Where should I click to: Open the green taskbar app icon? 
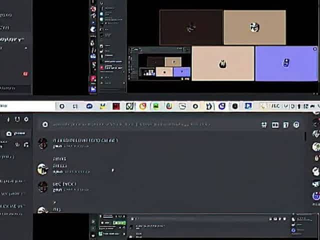[x=156, y=106]
